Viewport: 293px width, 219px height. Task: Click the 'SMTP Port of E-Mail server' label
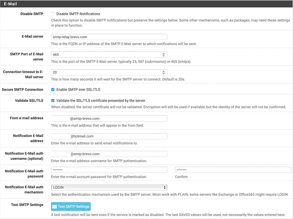(27, 57)
